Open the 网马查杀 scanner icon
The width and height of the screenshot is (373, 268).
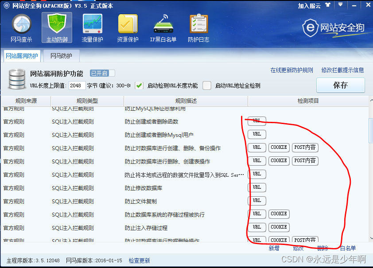pos(21,28)
